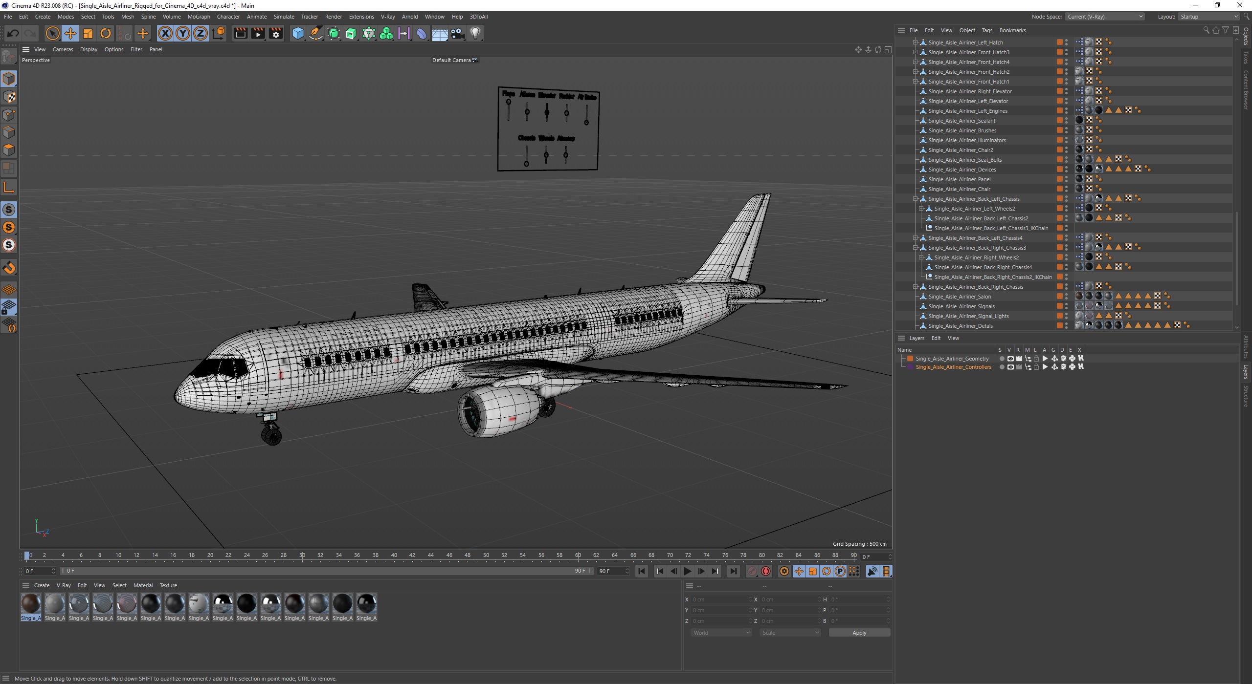Open Edit Render Settings icon
Viewport: 1252px width, 684px height.
(276, 33)
